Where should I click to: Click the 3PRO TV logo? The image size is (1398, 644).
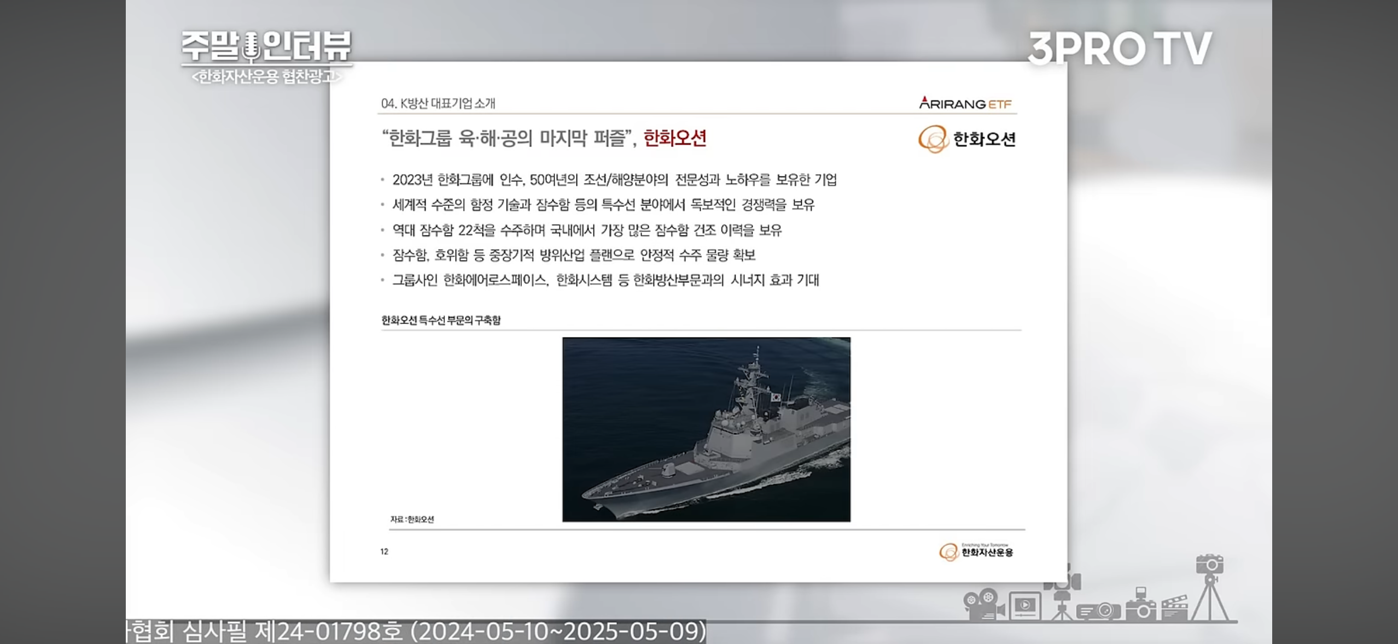click(x=1120, y=48)
